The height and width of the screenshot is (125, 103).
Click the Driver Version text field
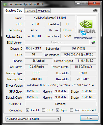(x=60, y=85)
